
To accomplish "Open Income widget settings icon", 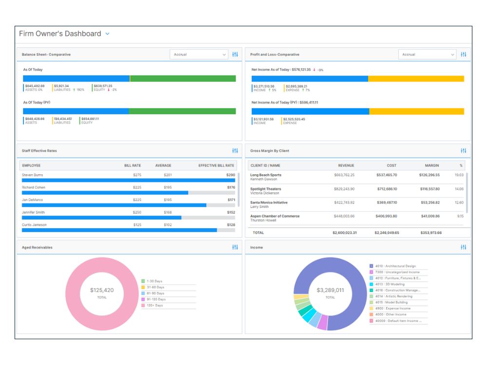I will click(464, 247).
